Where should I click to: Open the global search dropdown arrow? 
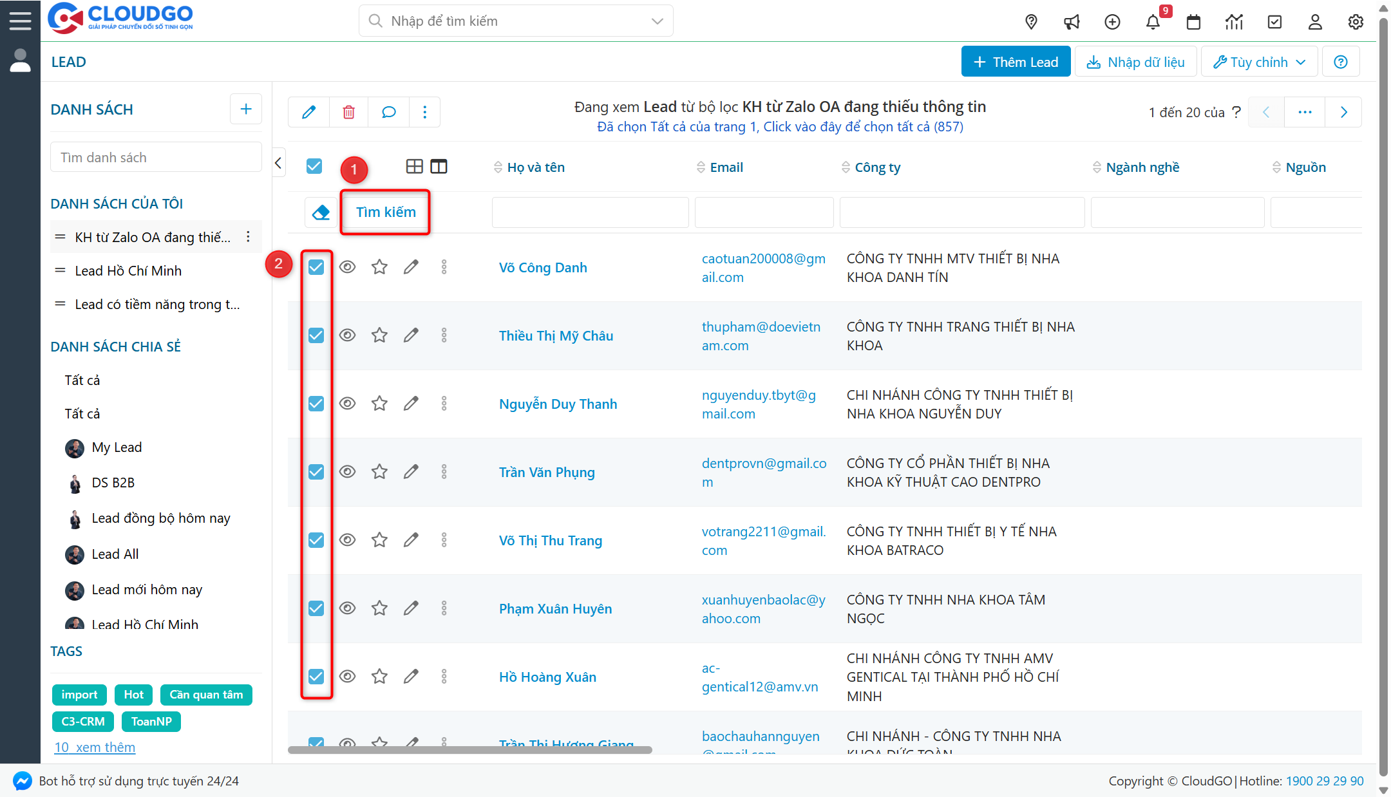coord(657,21)
